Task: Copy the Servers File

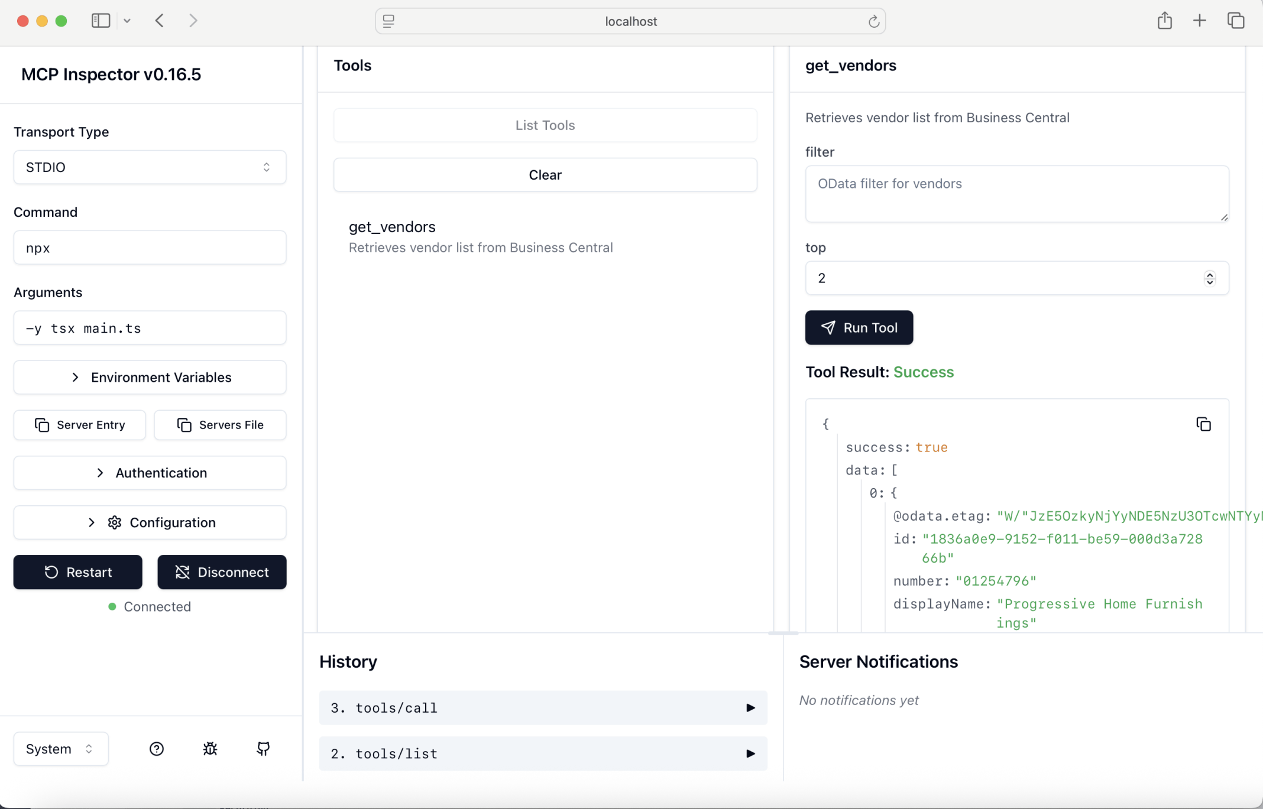Action: [219, 424]
